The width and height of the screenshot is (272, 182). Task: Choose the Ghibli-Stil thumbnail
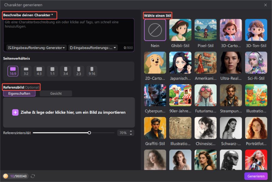(x=180, y=30)
